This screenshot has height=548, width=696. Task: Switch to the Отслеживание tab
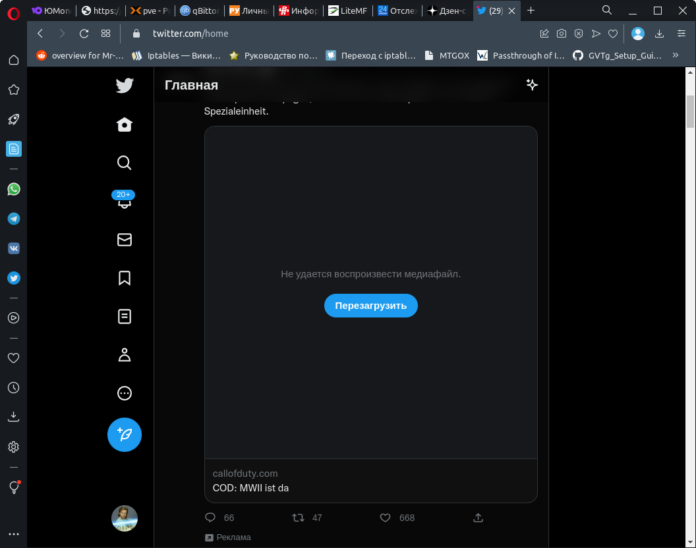[397, 11]
